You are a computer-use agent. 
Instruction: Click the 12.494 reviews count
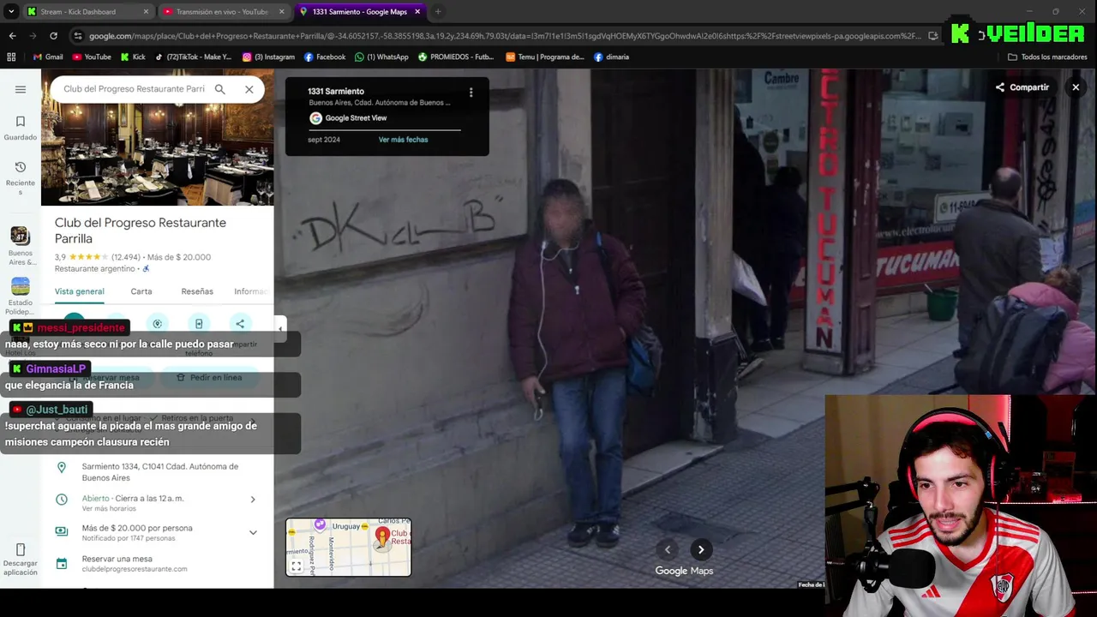coord(126,257)
